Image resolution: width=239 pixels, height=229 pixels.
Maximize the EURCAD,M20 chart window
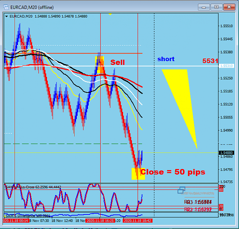216,7
